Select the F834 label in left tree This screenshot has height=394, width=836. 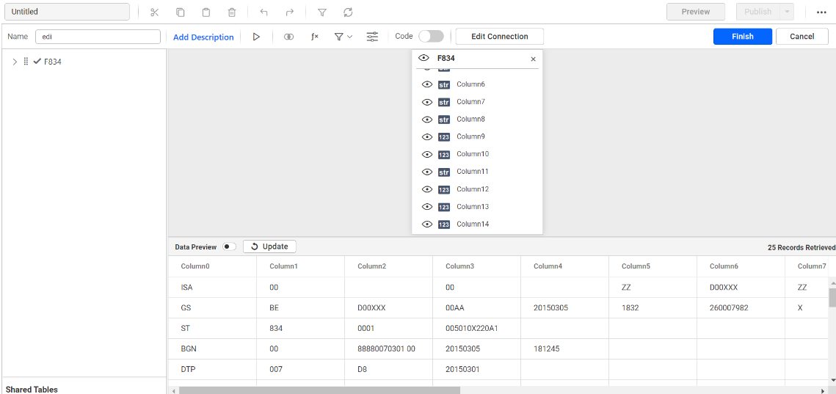pyautogui.click(x=53, y=62)
